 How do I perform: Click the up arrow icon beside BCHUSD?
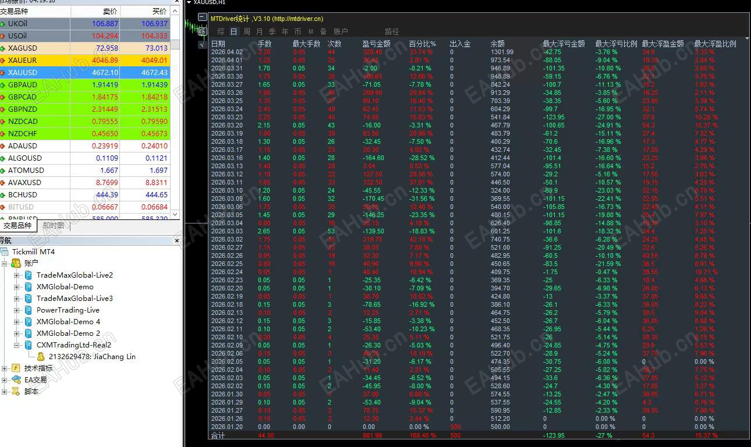click(x=2, y=195)
